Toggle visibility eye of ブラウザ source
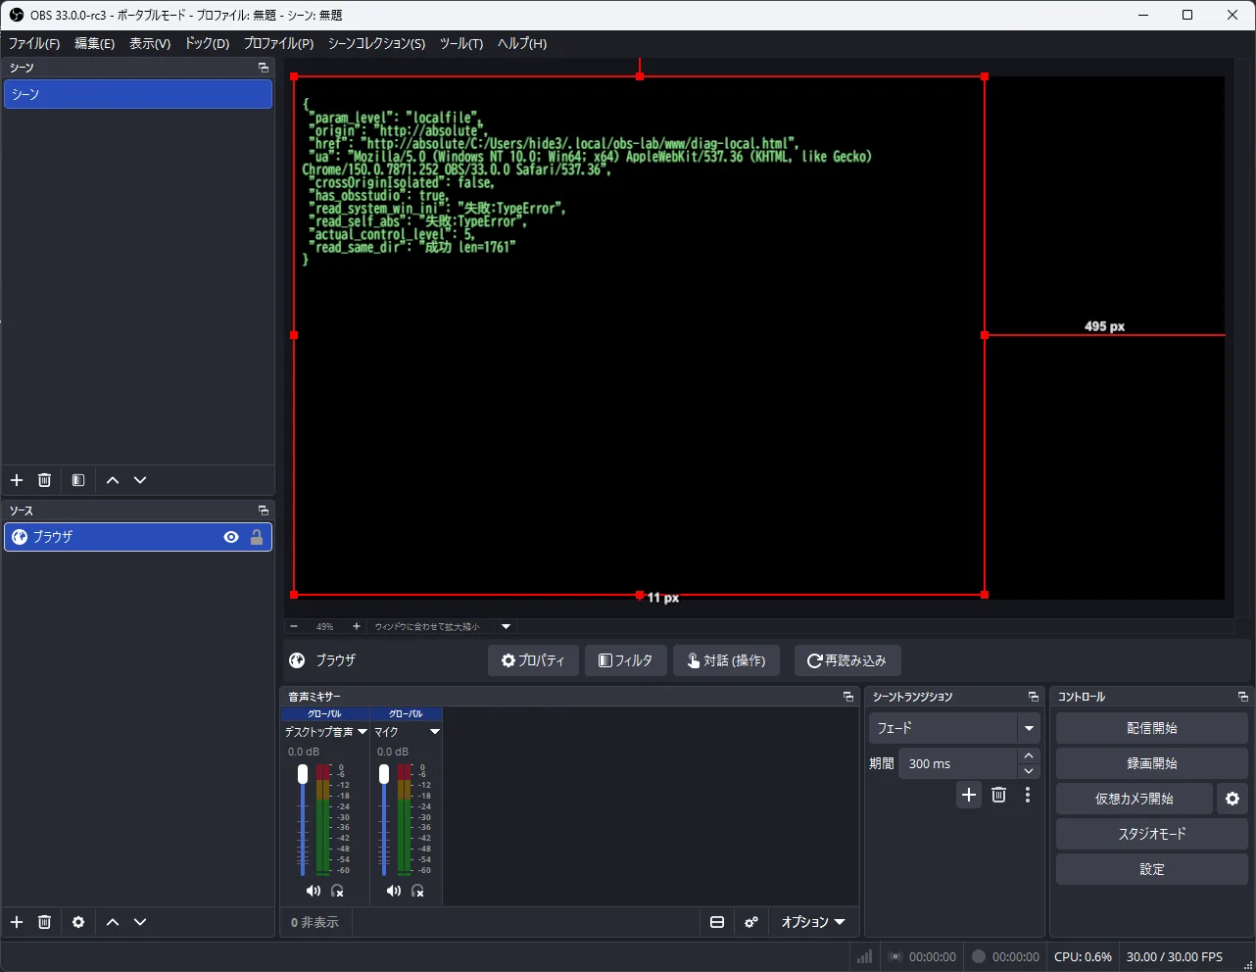The image size is (1256, 972). coord(231,537)
